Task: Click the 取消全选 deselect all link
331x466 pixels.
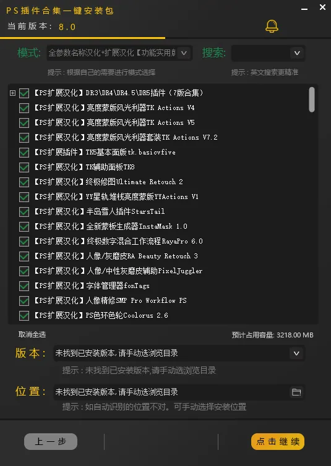Action: pyautogui.click(x=32, y=334)
